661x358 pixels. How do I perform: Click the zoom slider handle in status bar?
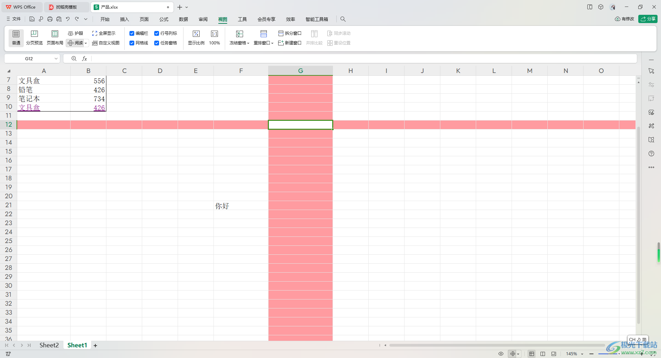(x=619, y=354)
